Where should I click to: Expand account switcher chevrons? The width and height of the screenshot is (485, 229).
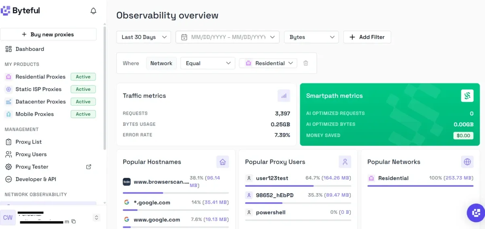[97, 218]
